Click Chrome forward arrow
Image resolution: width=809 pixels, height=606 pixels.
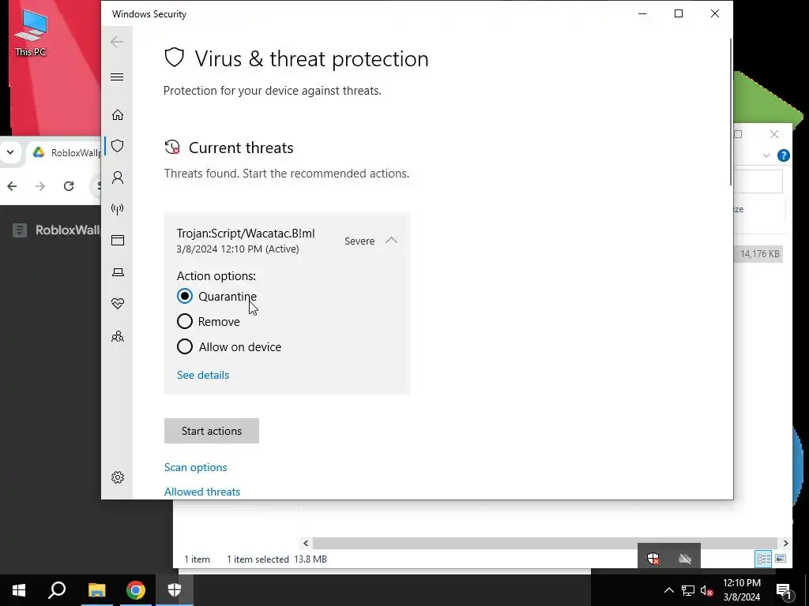(x=40, y=186)
